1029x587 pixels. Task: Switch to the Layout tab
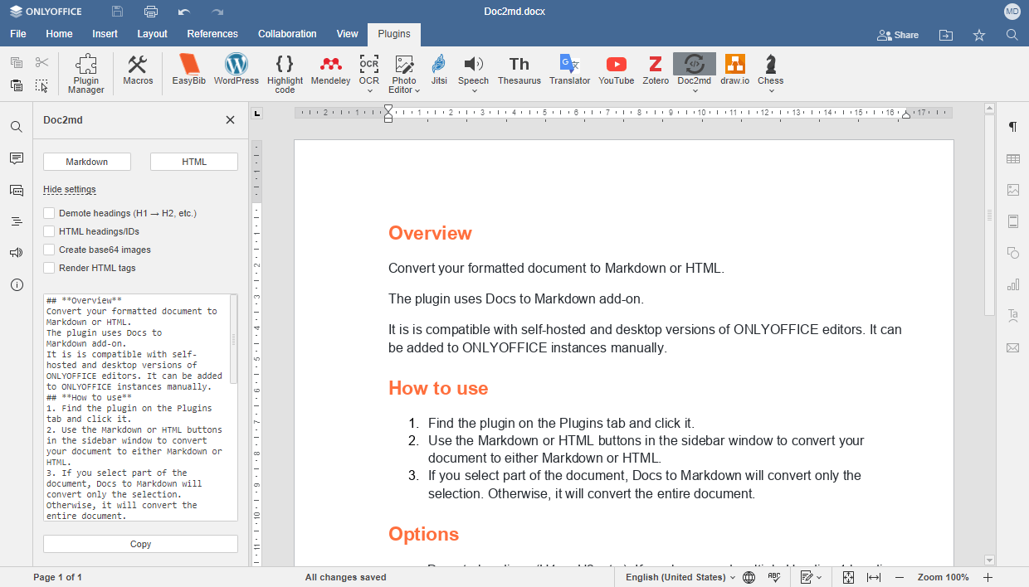152,34
